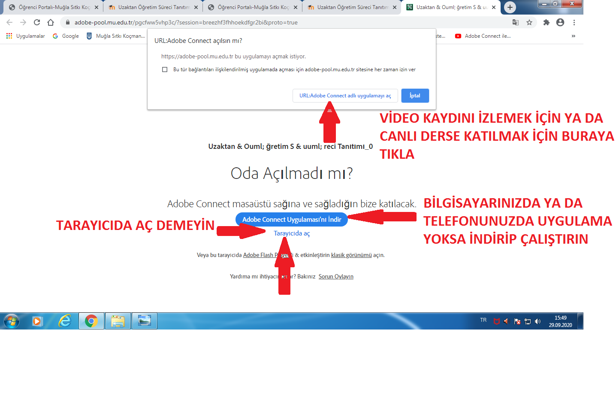
Task: Click the white speaker volume tray icon
Action: (x=538, y=321)
